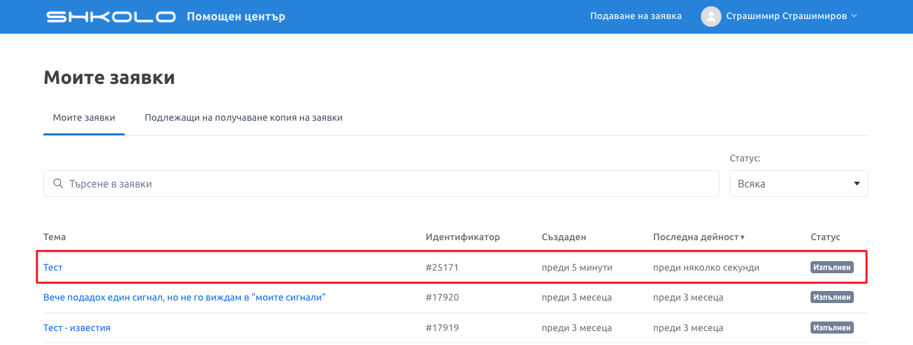Click Подаване на заявка link
This screenshot has width=913, height=345.
[x=635, y=16]
